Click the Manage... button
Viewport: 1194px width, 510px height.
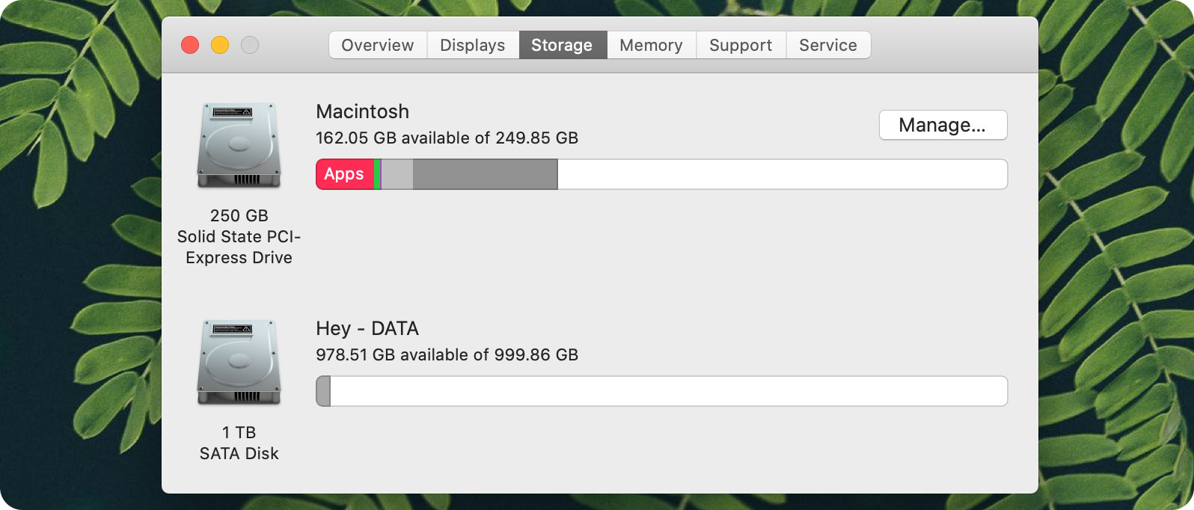[x=943, y=125]
